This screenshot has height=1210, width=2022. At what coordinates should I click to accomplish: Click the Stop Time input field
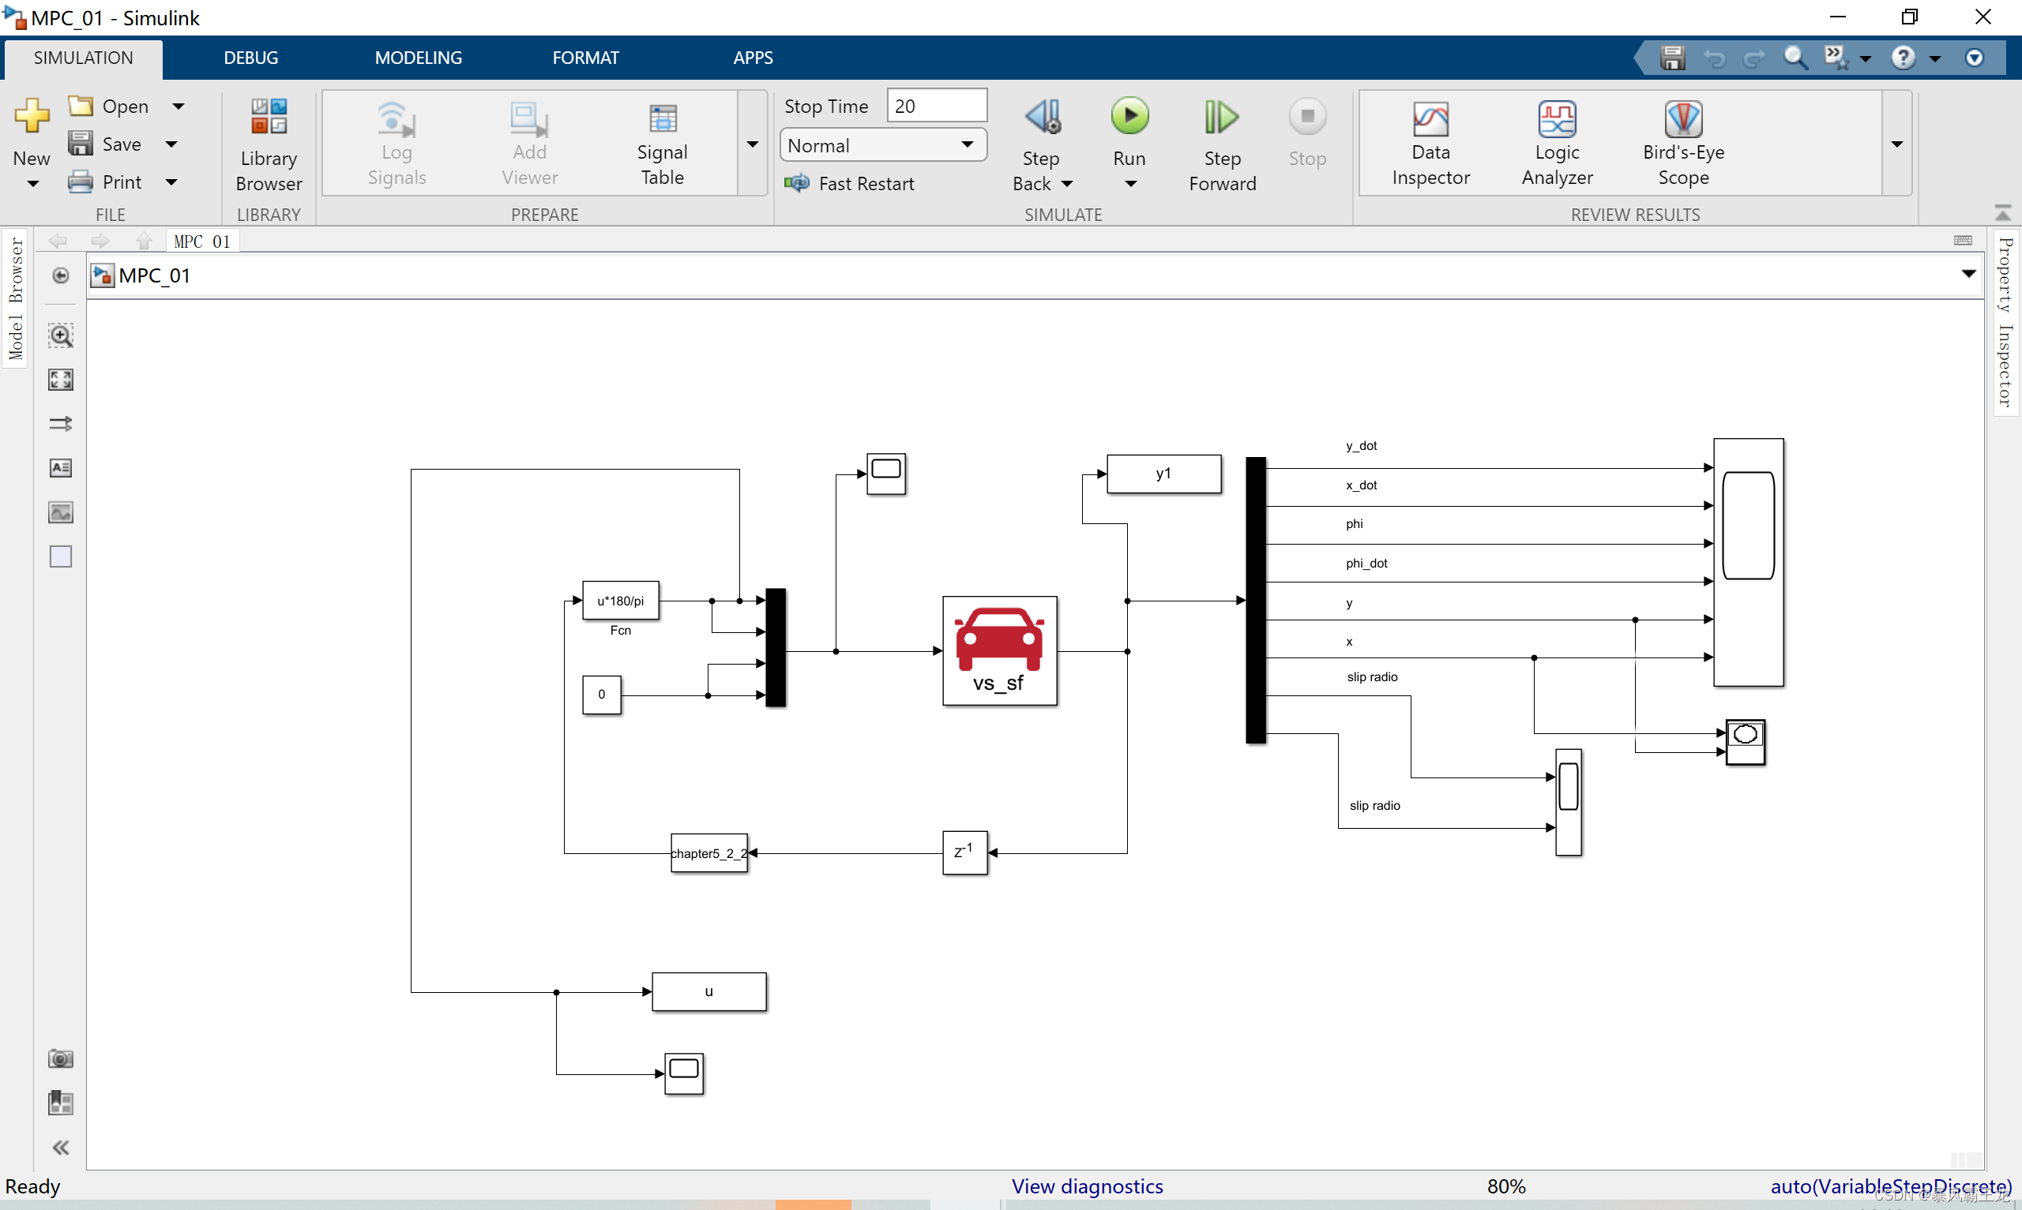[x=937, y=106]
